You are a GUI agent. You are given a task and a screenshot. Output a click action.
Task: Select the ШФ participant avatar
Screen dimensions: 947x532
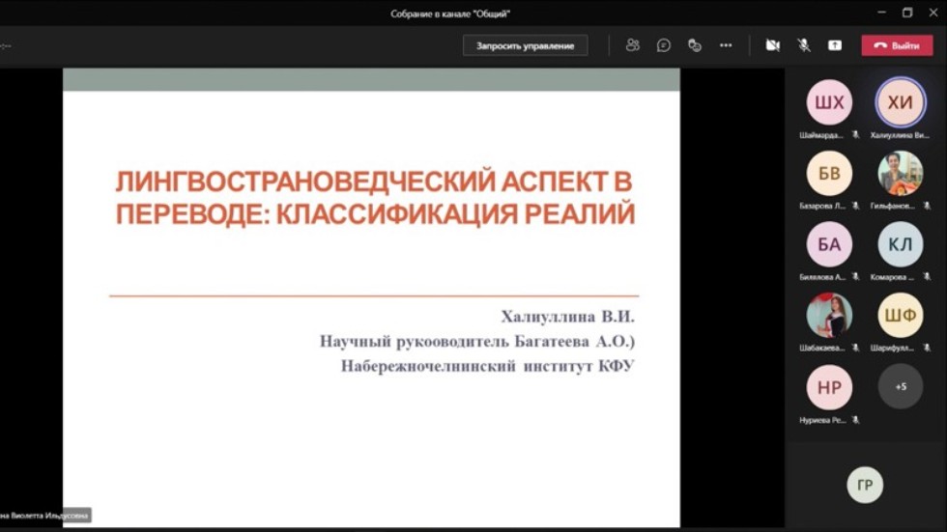[900, 315]
